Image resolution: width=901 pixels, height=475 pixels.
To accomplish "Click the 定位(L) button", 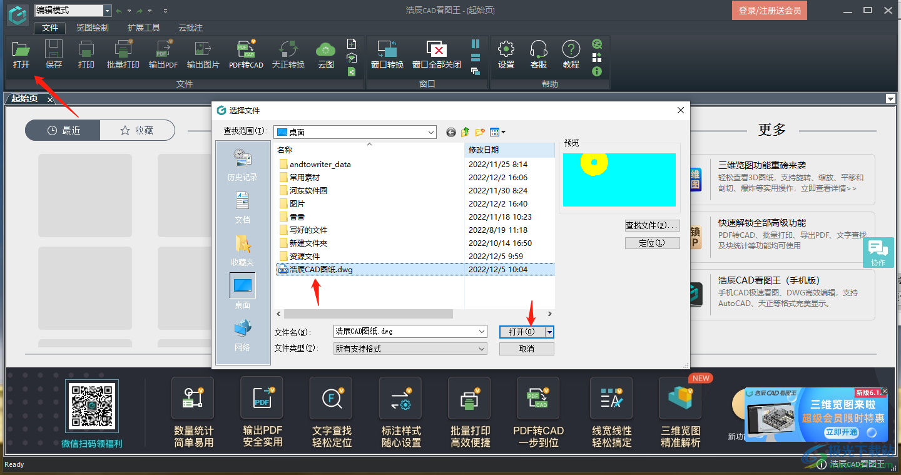I will coord(653,243).
